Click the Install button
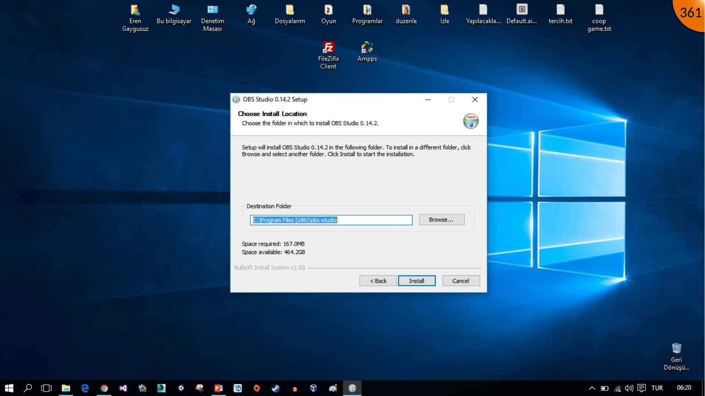The height and width of the screenshot is (396, 705). point(417,281)
